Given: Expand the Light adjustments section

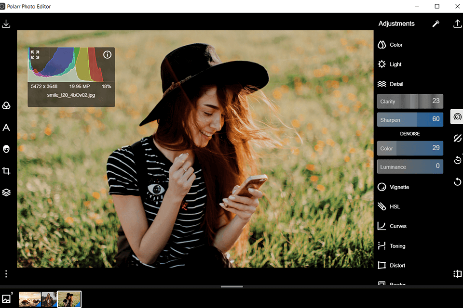Looking at the screenshot, I should (395, 64).
